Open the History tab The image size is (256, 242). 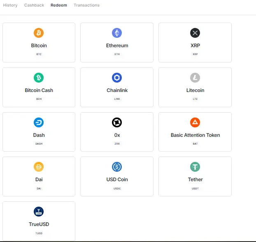point(10,5)
